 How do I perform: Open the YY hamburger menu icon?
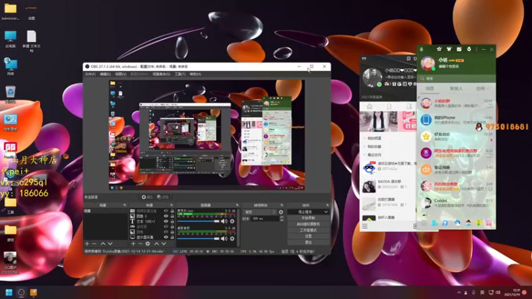pyautogui.click(x=364, y=226)
